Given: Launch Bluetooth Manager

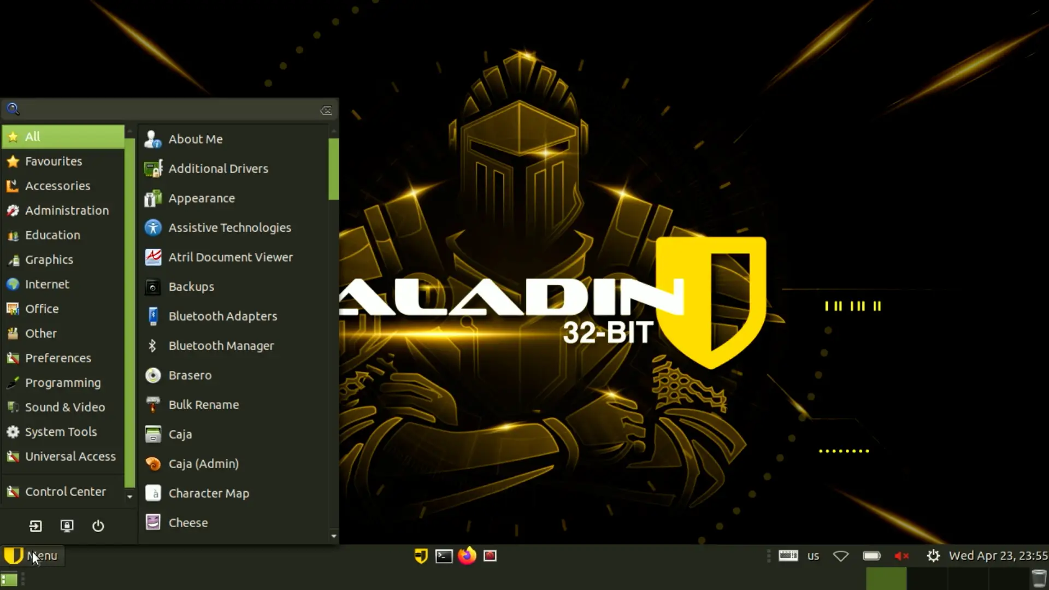Looking at the screenshot, I should click(234, 345).
